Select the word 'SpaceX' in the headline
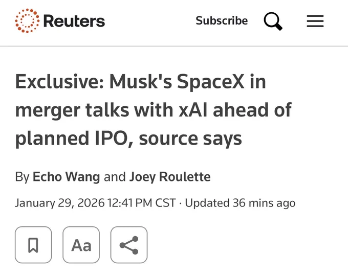 click(x=210, y=82)
